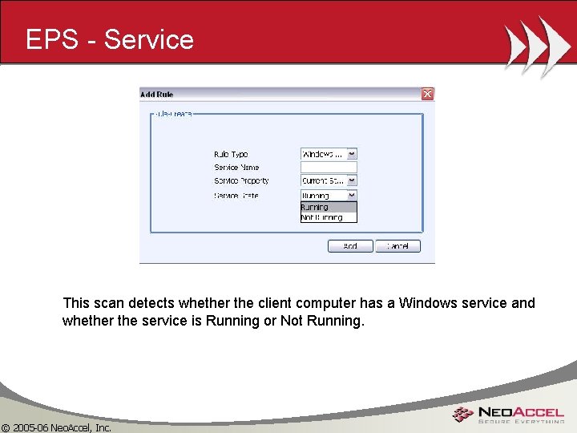The image size is (577, 433).
Task: Close the Add Rule dialog
Action: (427, 94)
